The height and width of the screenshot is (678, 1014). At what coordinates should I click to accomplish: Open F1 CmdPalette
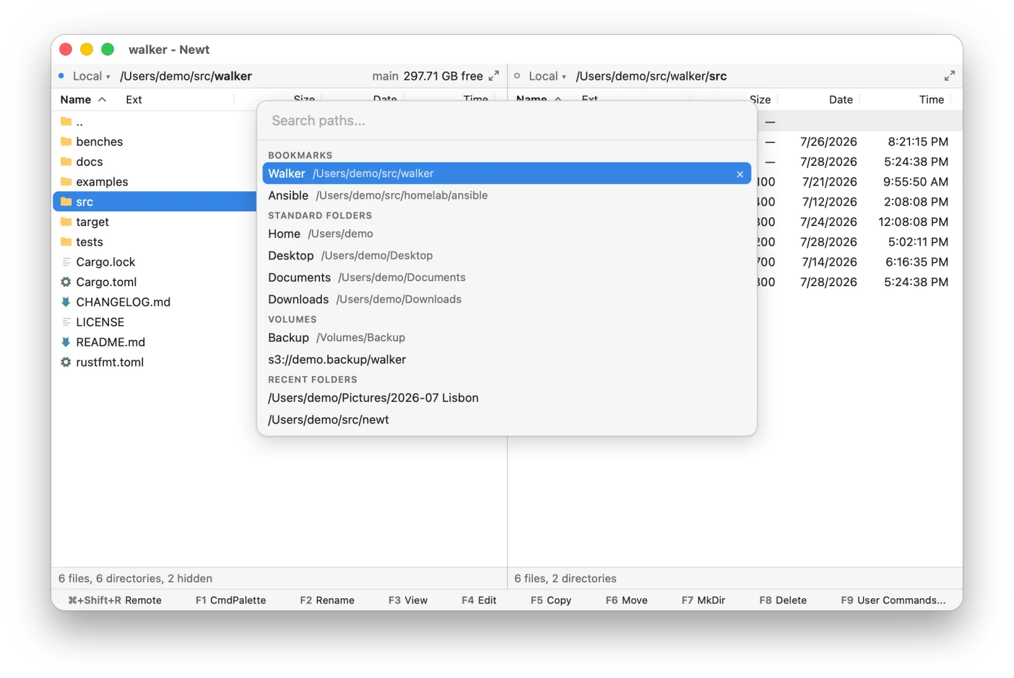tap(231, 600)
